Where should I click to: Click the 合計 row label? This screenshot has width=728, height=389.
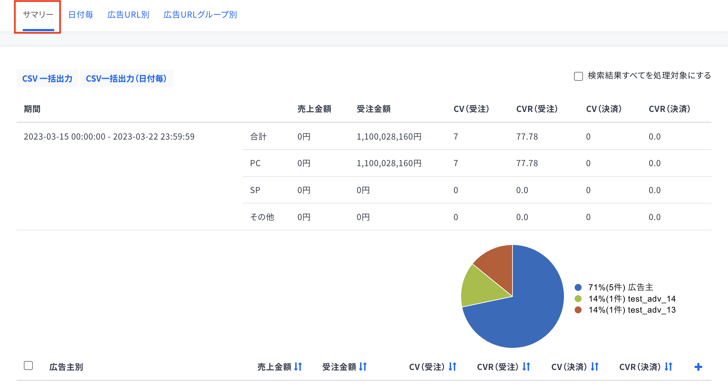pyautogui.click(x=258, y=136)
